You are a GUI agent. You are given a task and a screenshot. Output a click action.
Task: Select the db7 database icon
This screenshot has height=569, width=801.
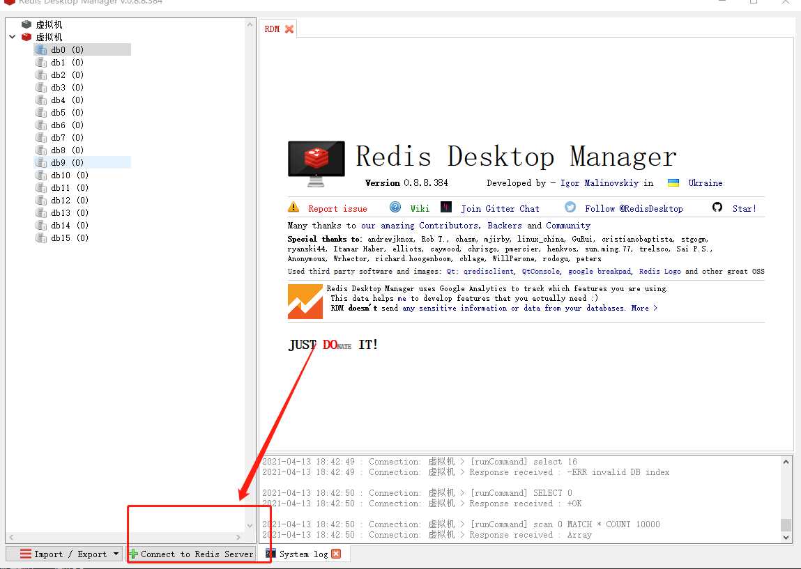pos(41,137)
